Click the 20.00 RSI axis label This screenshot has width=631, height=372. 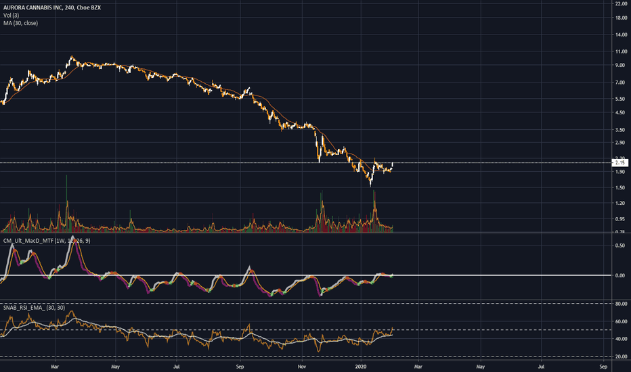(621, 356)
